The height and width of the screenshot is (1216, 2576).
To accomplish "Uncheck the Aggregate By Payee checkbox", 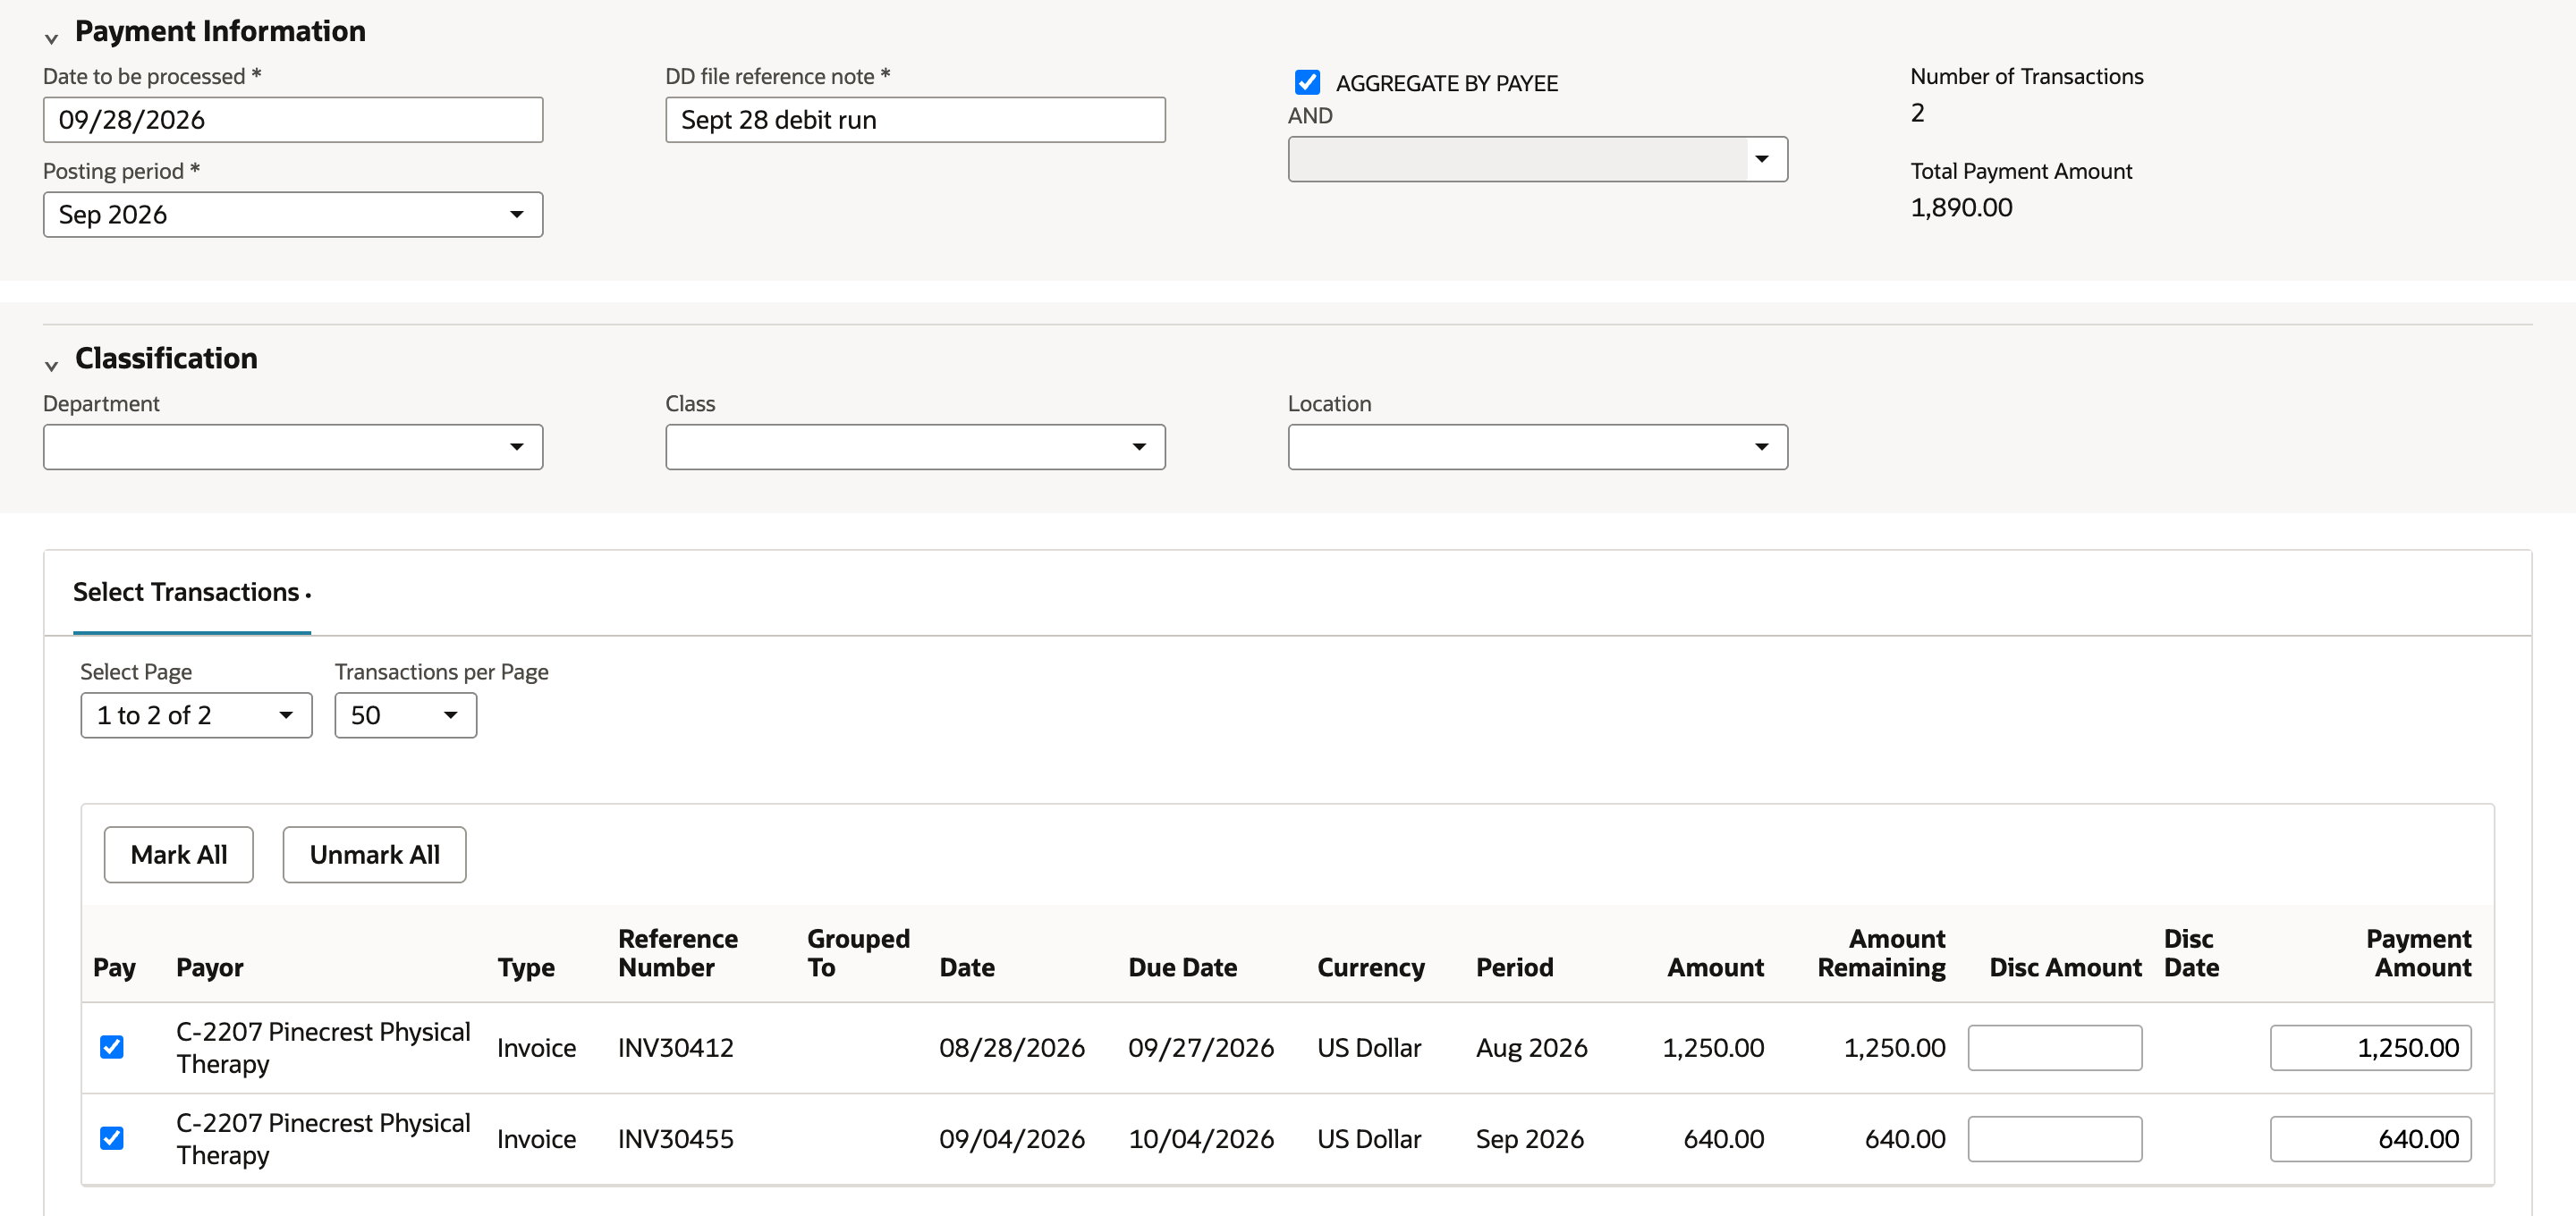I will click(1307, 82).
